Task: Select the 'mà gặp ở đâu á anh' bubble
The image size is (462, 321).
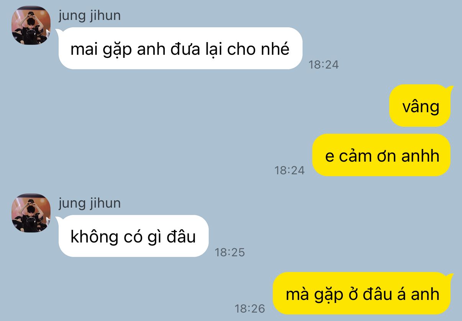Action: pyautogui.click(x=362, y=293)
